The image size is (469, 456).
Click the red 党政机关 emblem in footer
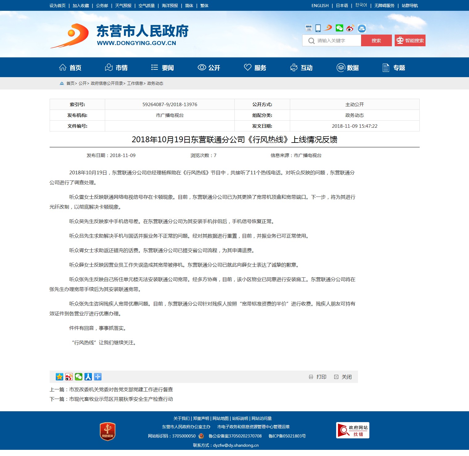[108, 431]
